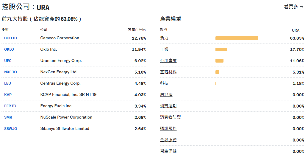The height and width of the screenshot is (157, 308).
Task: Select the 通訊服務 sector link
Action: pyautogui.click(x=168, y=129)
